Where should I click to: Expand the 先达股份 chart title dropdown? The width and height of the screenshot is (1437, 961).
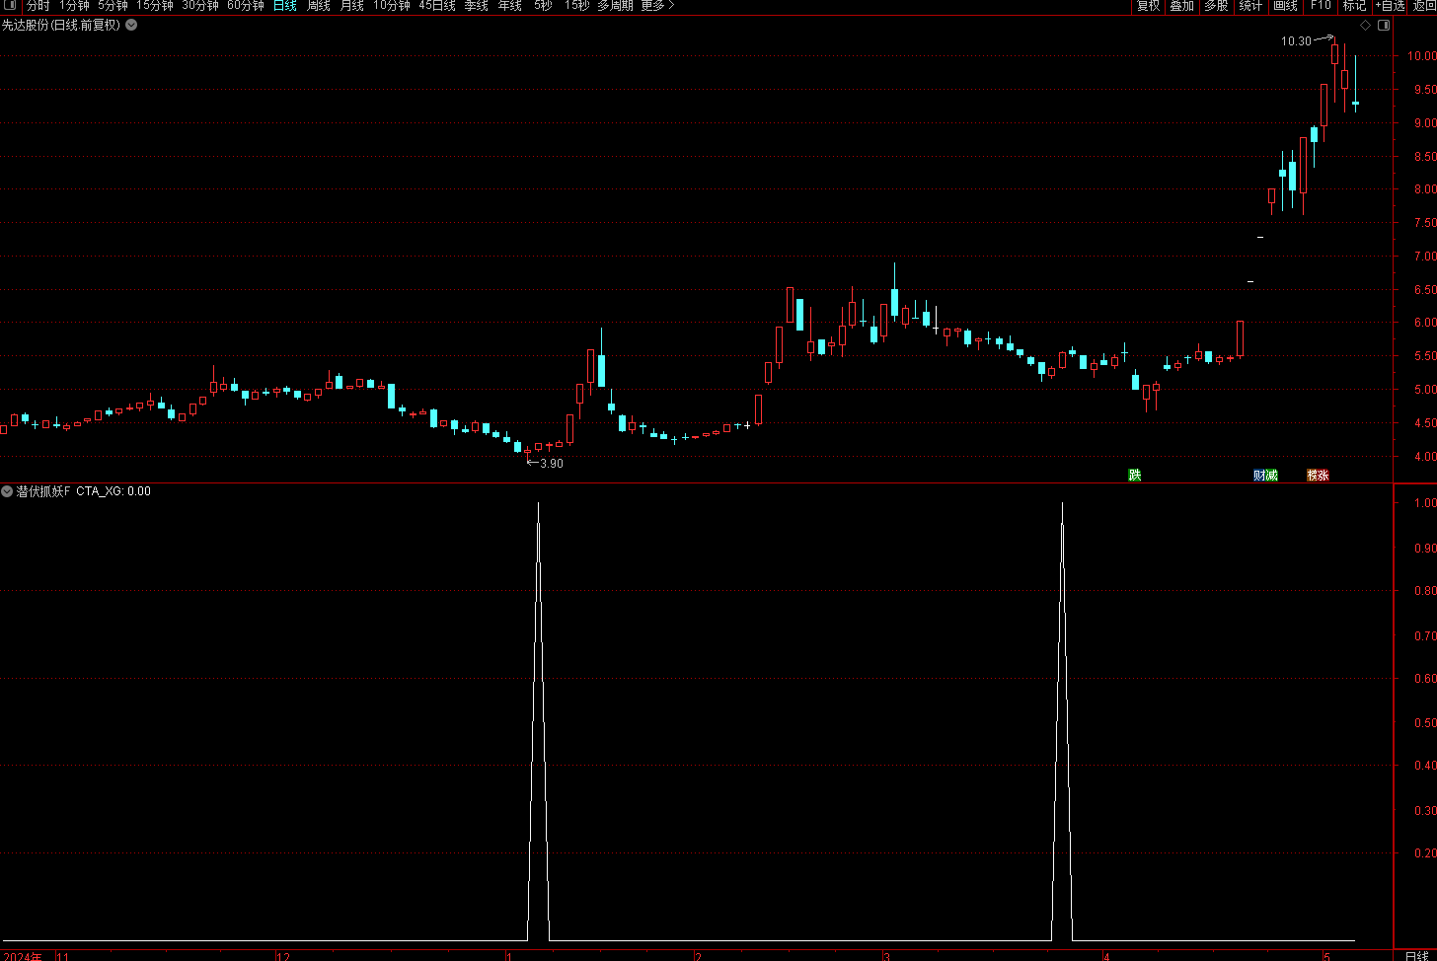131,25
